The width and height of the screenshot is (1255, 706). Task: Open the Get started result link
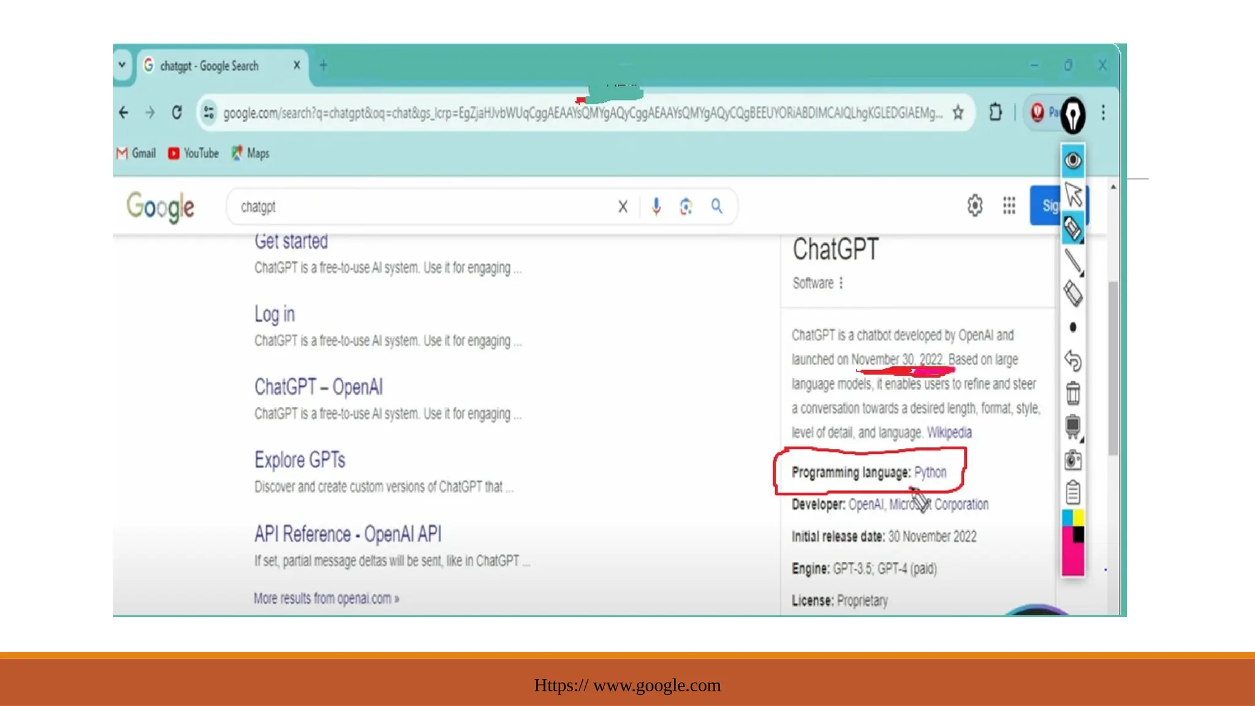click(x=291, y=241)
